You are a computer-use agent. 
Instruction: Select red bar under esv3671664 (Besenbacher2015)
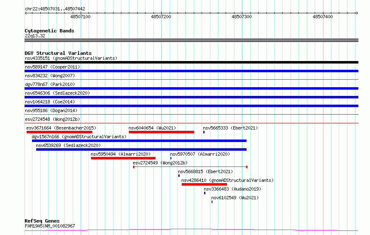[x=59, y=132]
